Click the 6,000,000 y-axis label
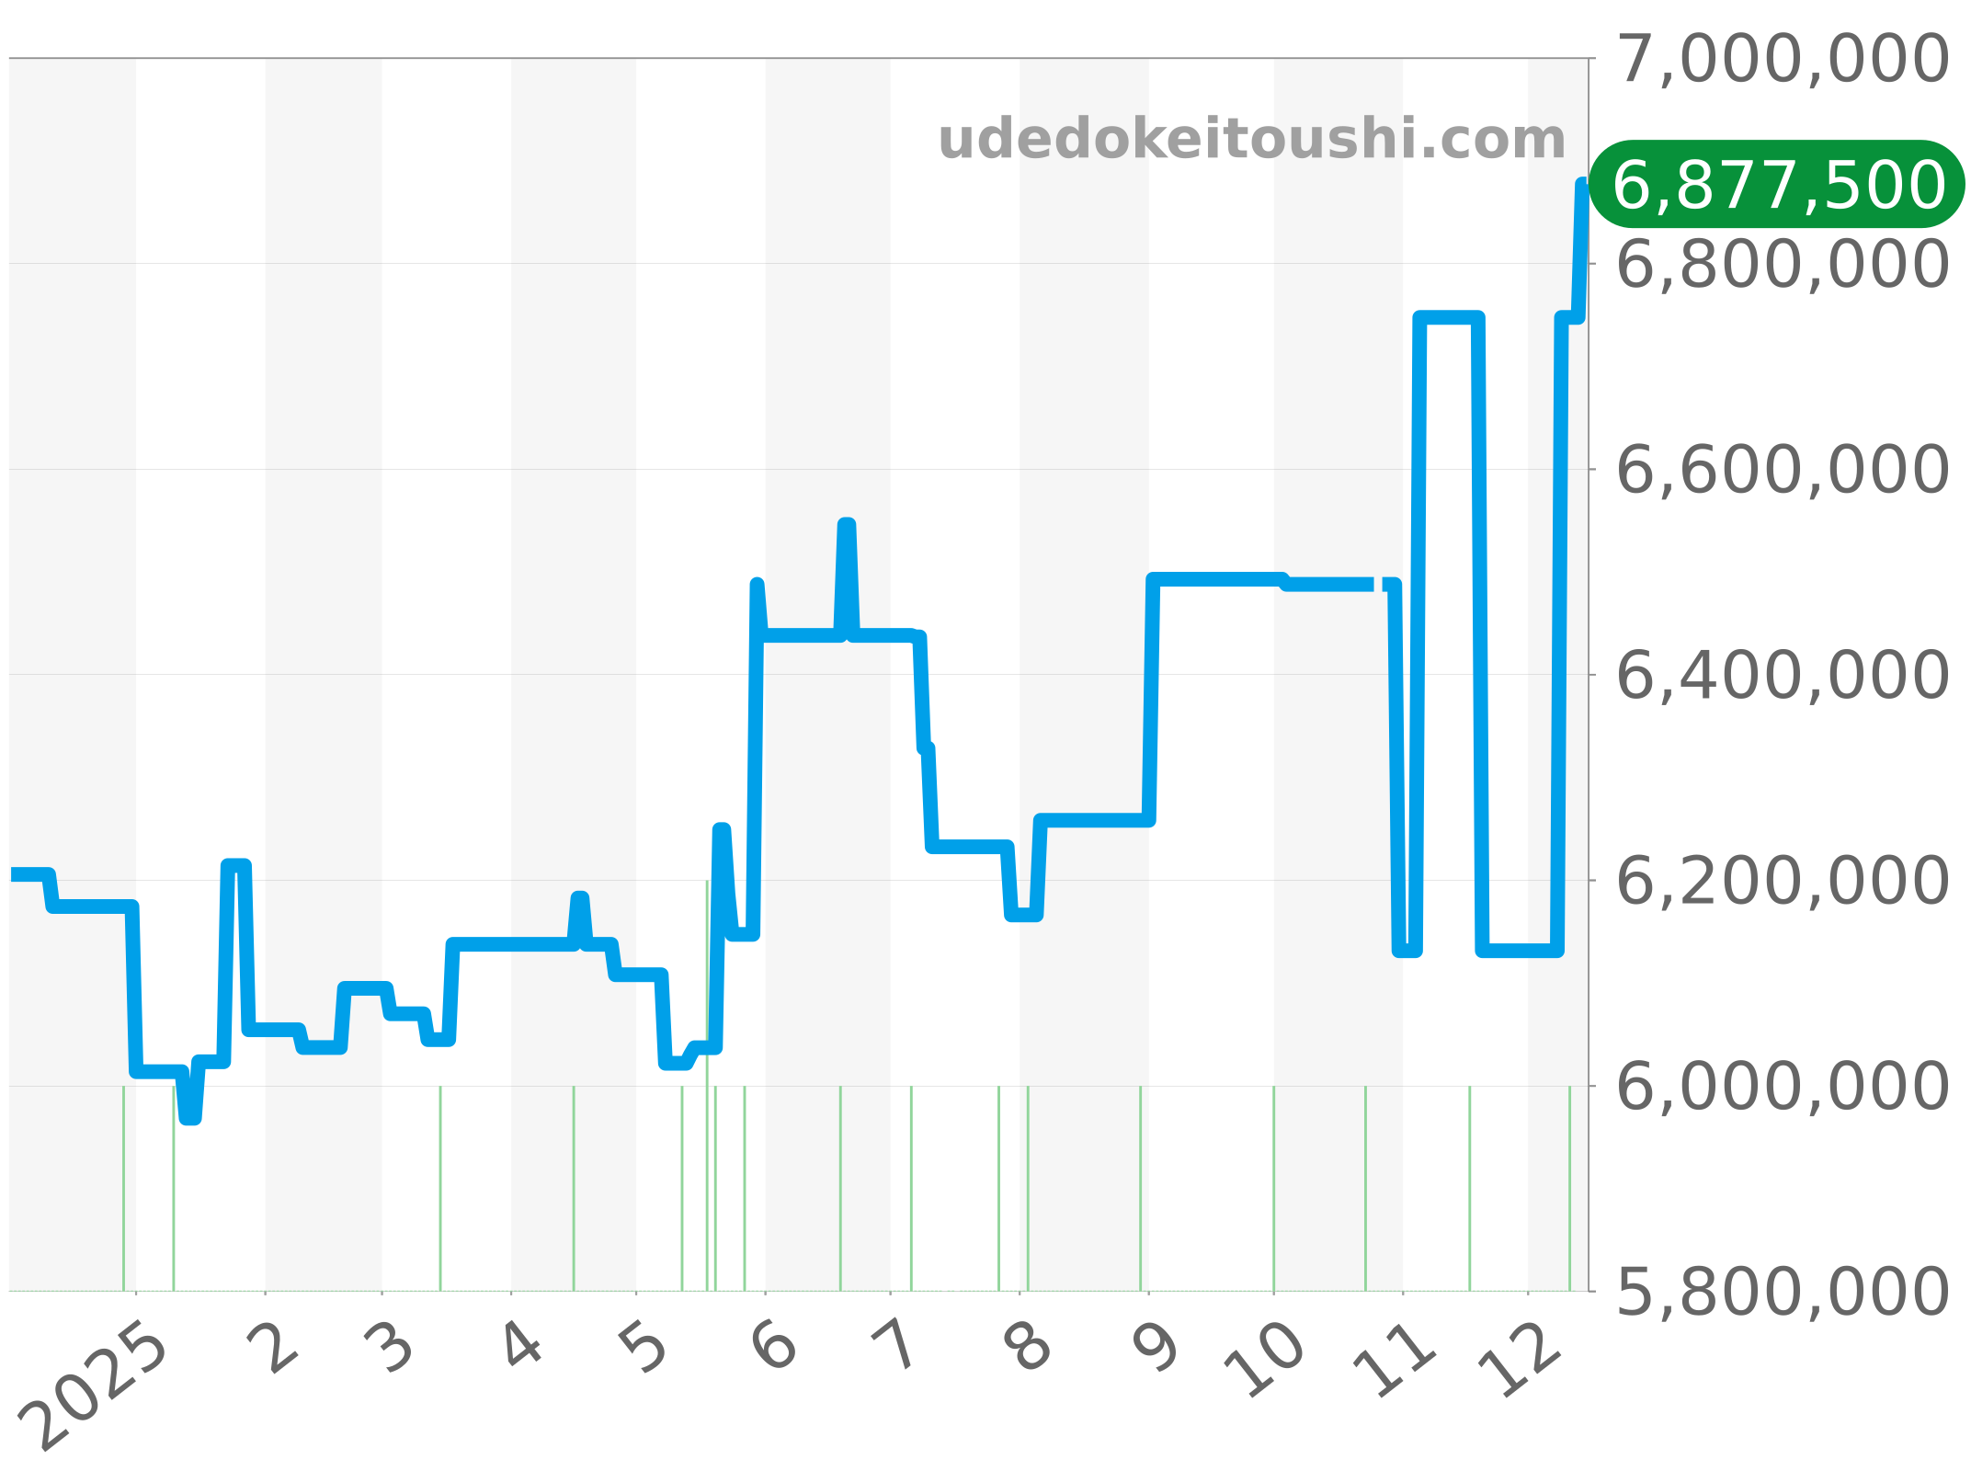1971x1471 pixels. pos(1782,1087)
